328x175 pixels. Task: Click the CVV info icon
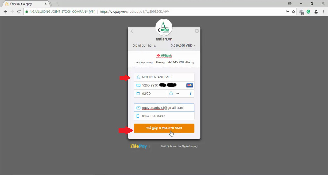[190, 94]
